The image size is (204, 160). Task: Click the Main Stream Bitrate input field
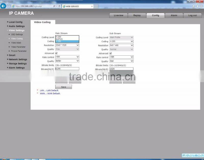pos(67,69)
